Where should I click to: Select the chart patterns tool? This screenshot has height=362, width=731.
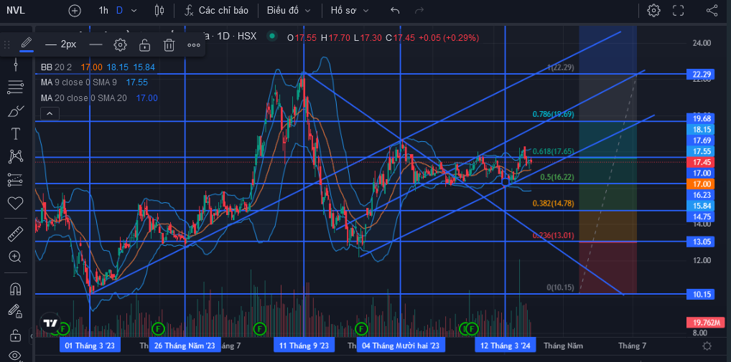click(15, 157)
